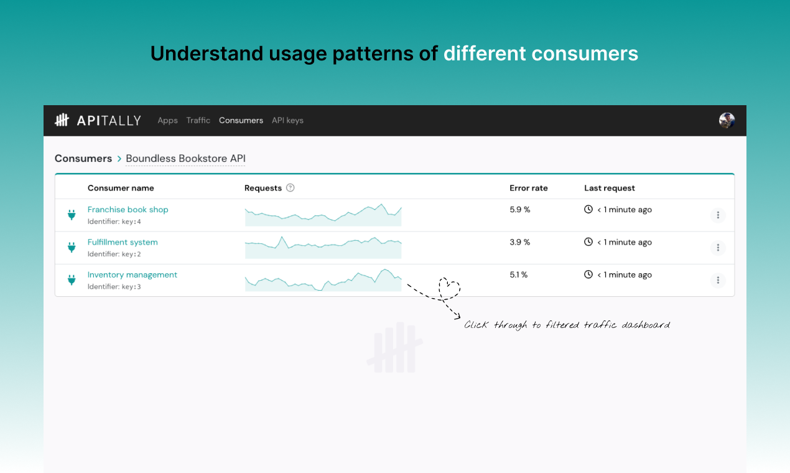The width and height of the screenshot is (790, 473).
Task: Open the user avatar menu
Action: click(727, 120)
